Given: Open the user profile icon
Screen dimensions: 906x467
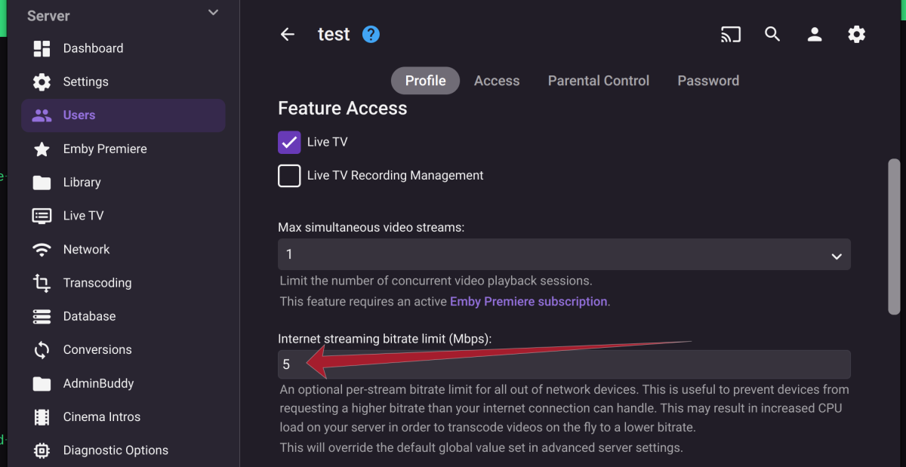Looking at the screenshot, I should point(815,35).
